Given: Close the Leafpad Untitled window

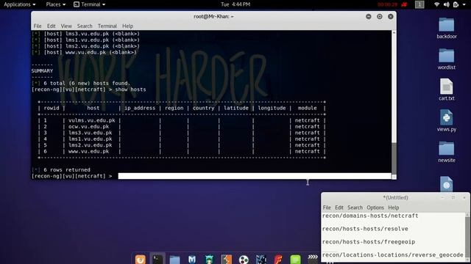Looking at the screenshot, I should tap(464, 197).
